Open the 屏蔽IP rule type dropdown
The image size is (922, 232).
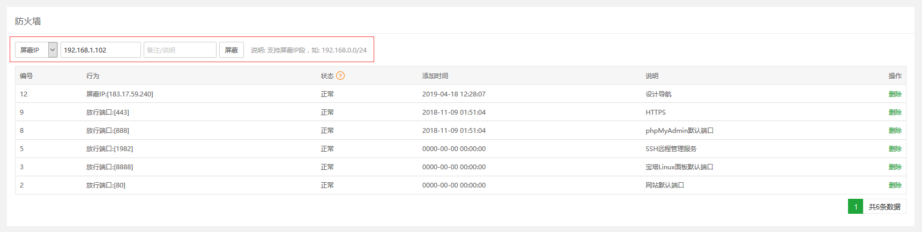click(36, 50)
